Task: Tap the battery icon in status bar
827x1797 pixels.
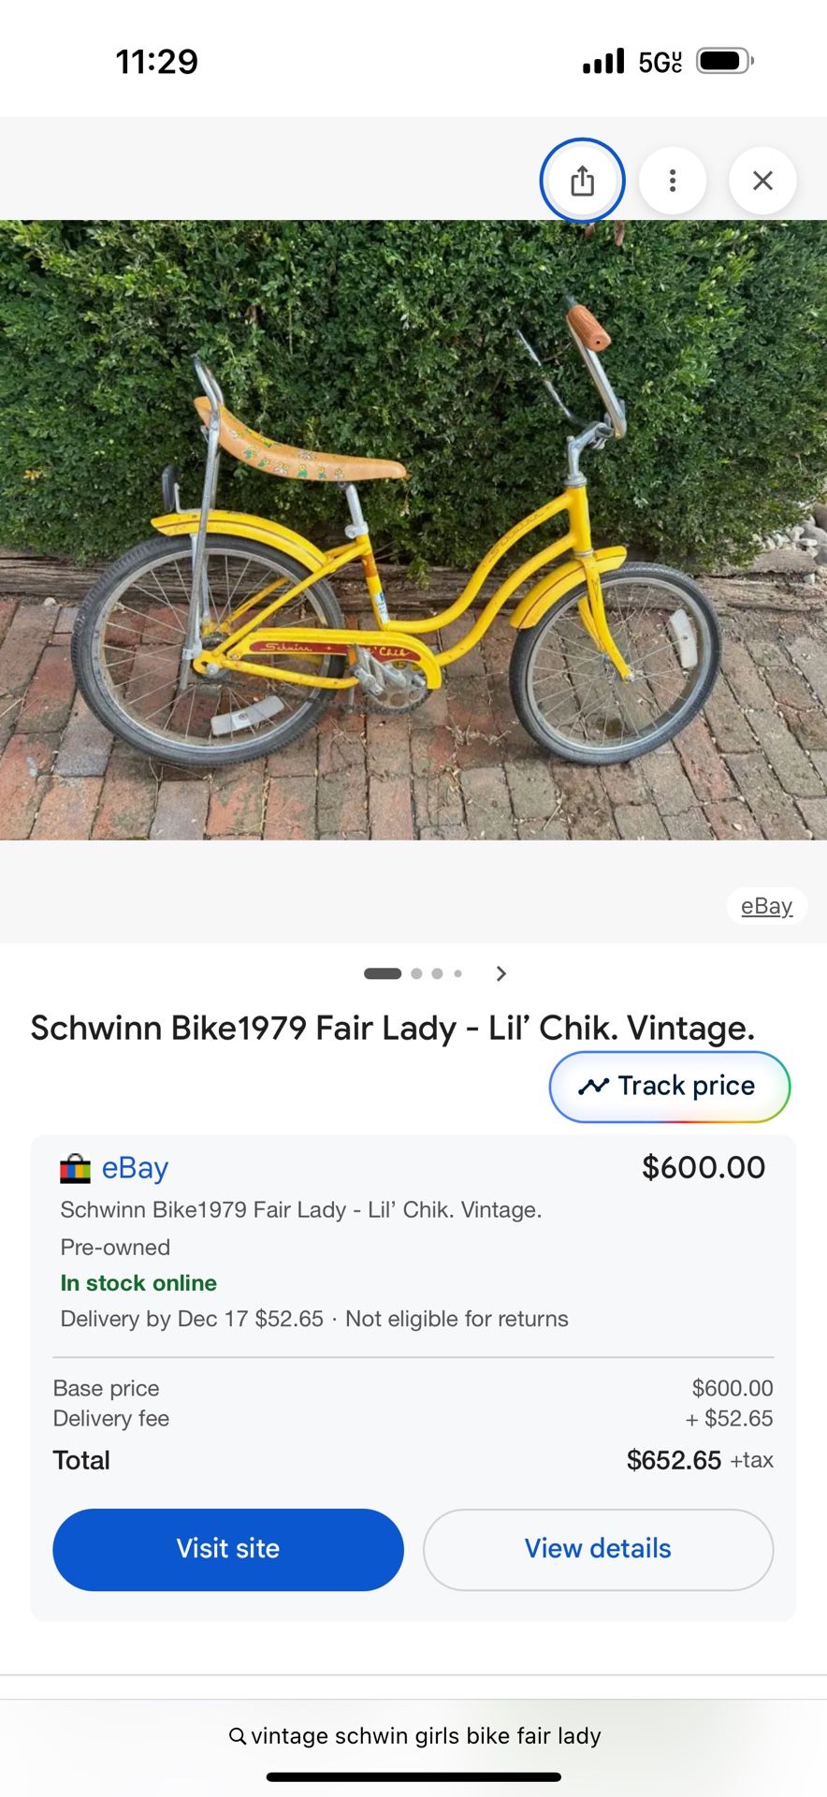Action: pyautogui.click(x=725, y=62)
